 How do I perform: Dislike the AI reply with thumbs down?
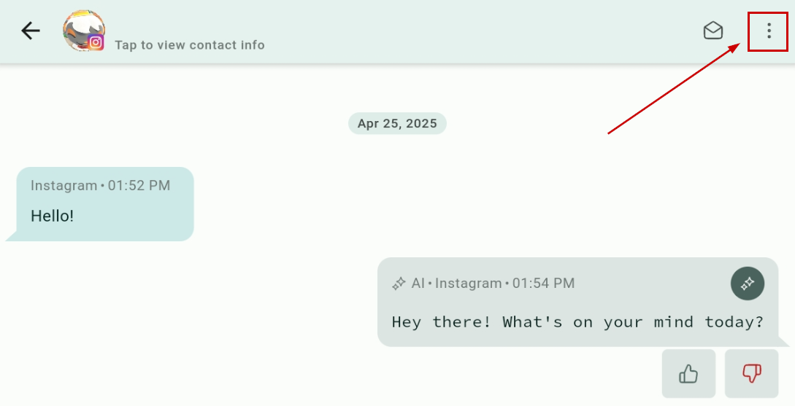click(751, 374)
